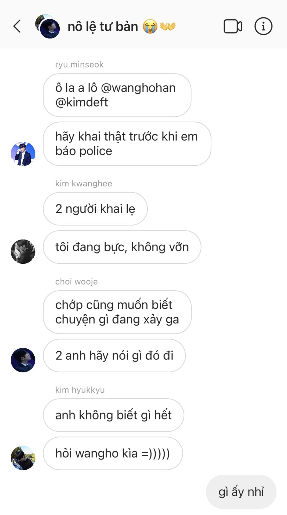The image size is (287, 515).
Task: Select message '2 anh hãy nói gì đó đi'
Action: (114, 355)
